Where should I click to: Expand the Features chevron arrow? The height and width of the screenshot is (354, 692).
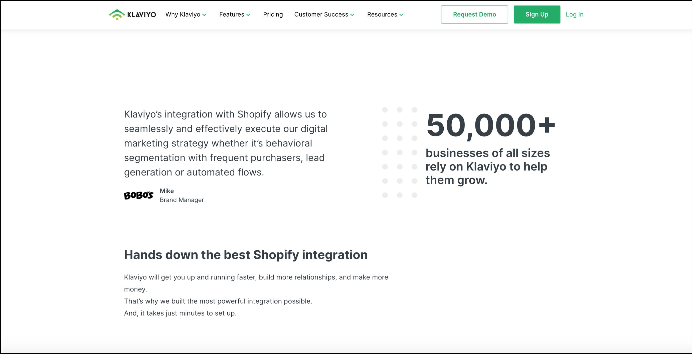(x=248, y=15)
